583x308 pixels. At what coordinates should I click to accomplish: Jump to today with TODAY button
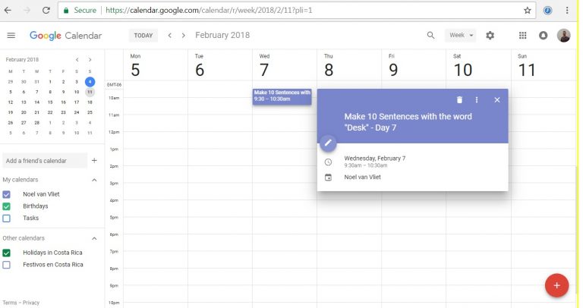pyautogui.click(x=143, y=36)
